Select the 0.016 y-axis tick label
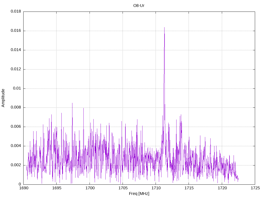The width and height of the screenshot is (262, 197). pos(16,31)
